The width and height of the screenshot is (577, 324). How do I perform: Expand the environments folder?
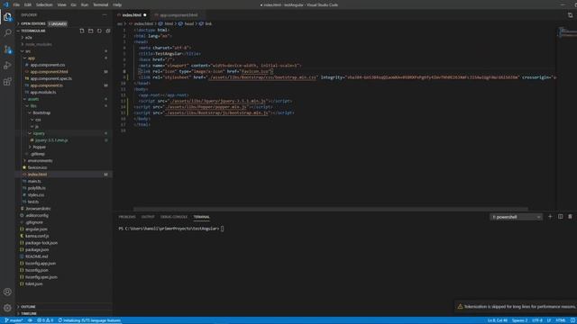click(x=40, y=160)
